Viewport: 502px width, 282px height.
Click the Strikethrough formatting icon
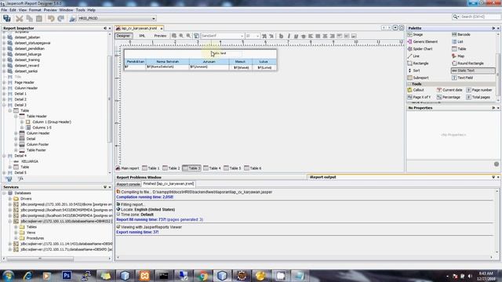304,36
